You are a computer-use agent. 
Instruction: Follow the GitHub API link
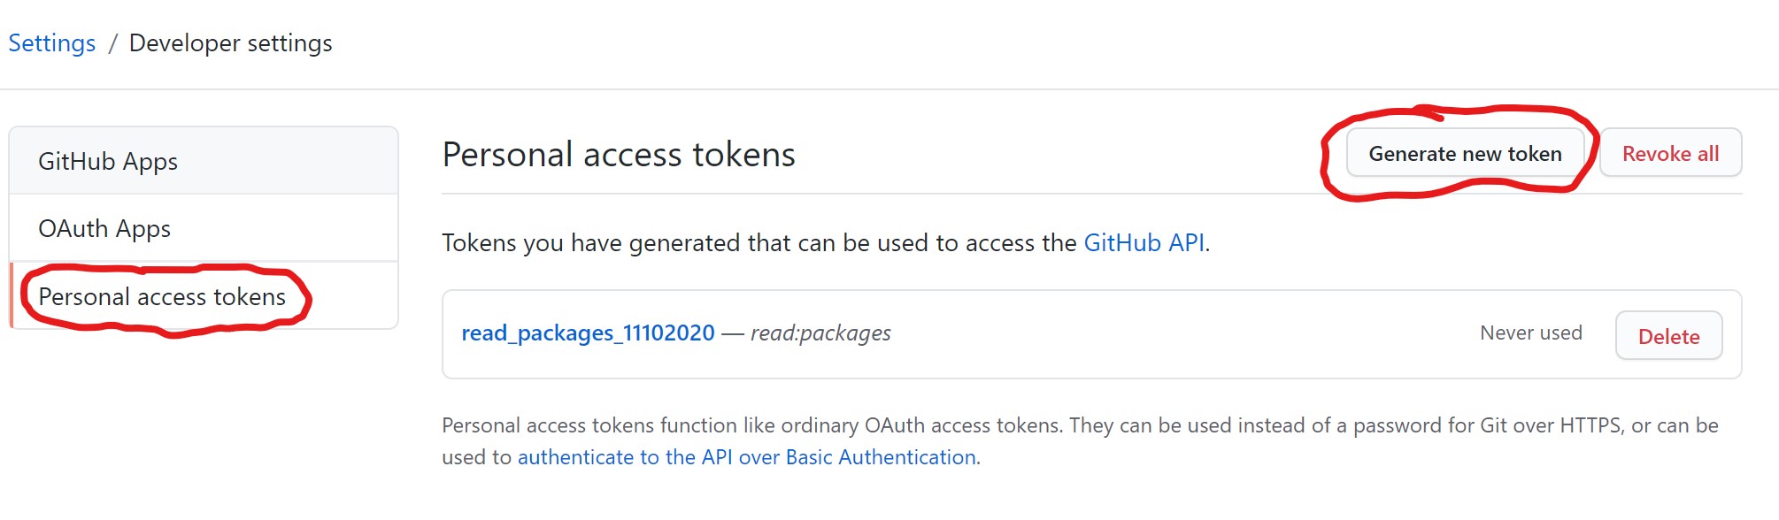click(x=1144, y=242)
